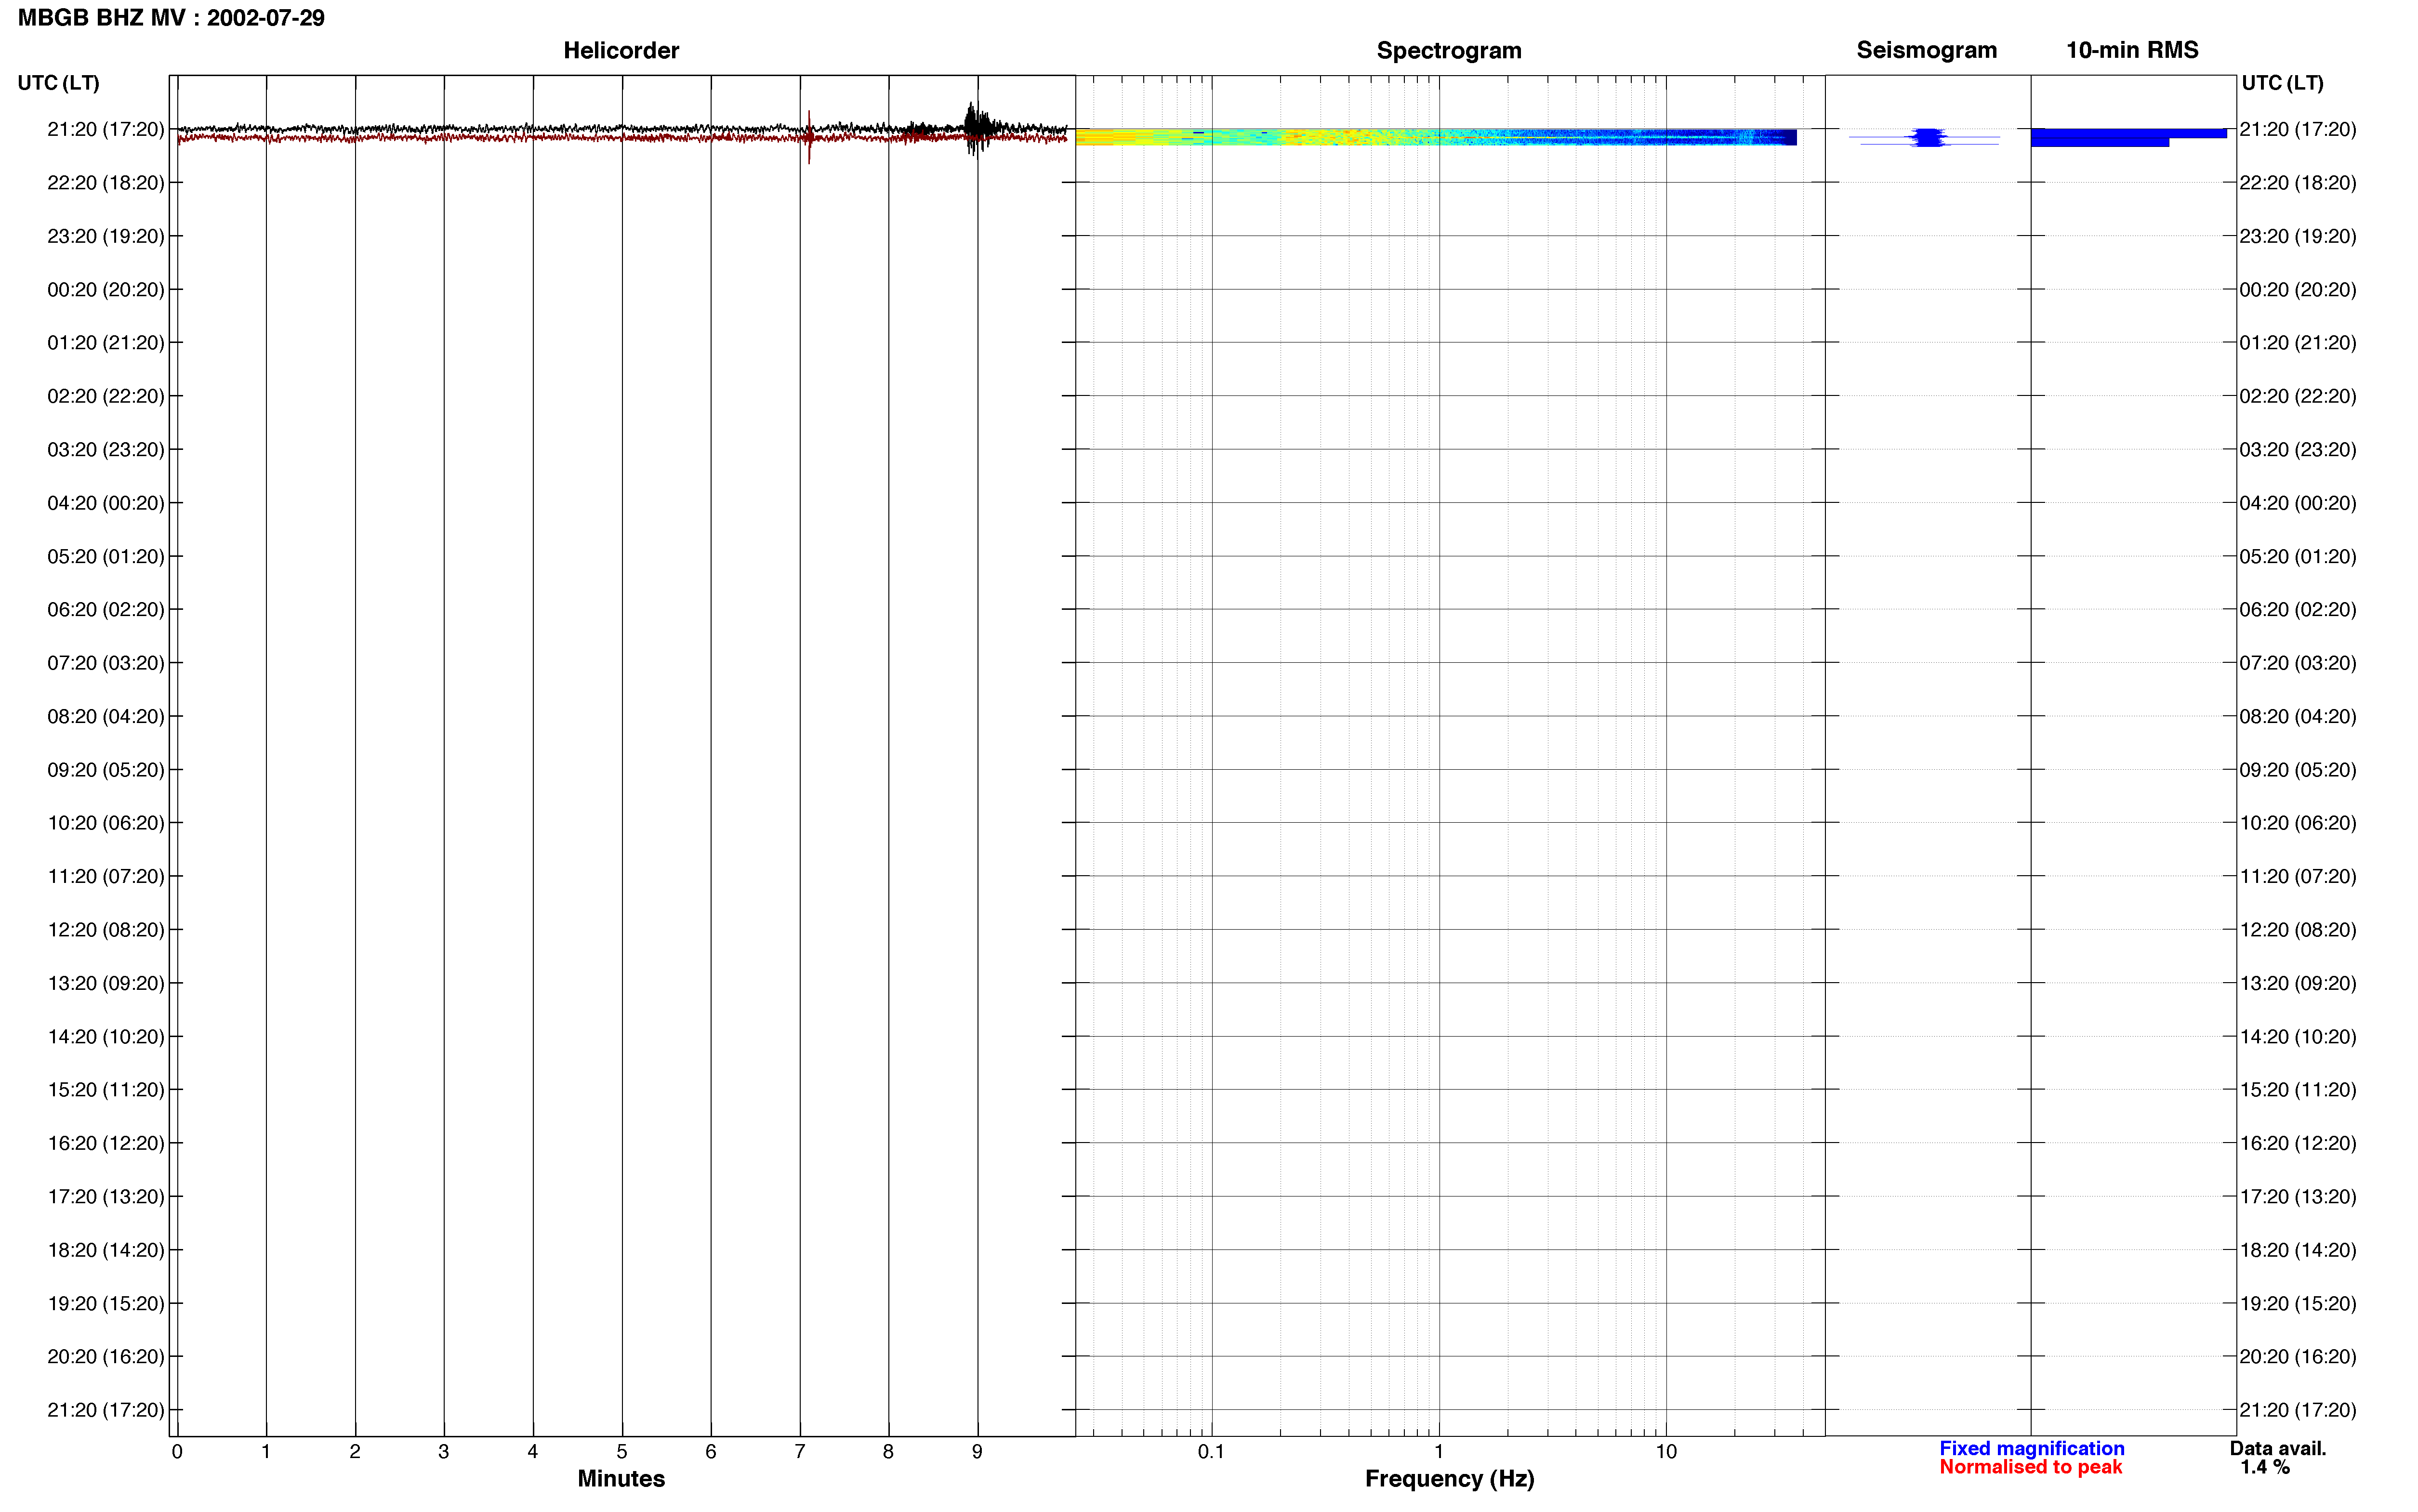Click 15:20 (11:20) on the RMS-side time axis
The height and width of the screenshot is (1512, 2418).
pyautogui.click(x=2298, y=1090)
